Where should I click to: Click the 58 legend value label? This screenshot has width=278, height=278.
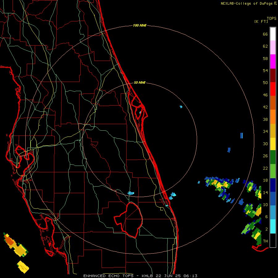(x=265, y=58)
